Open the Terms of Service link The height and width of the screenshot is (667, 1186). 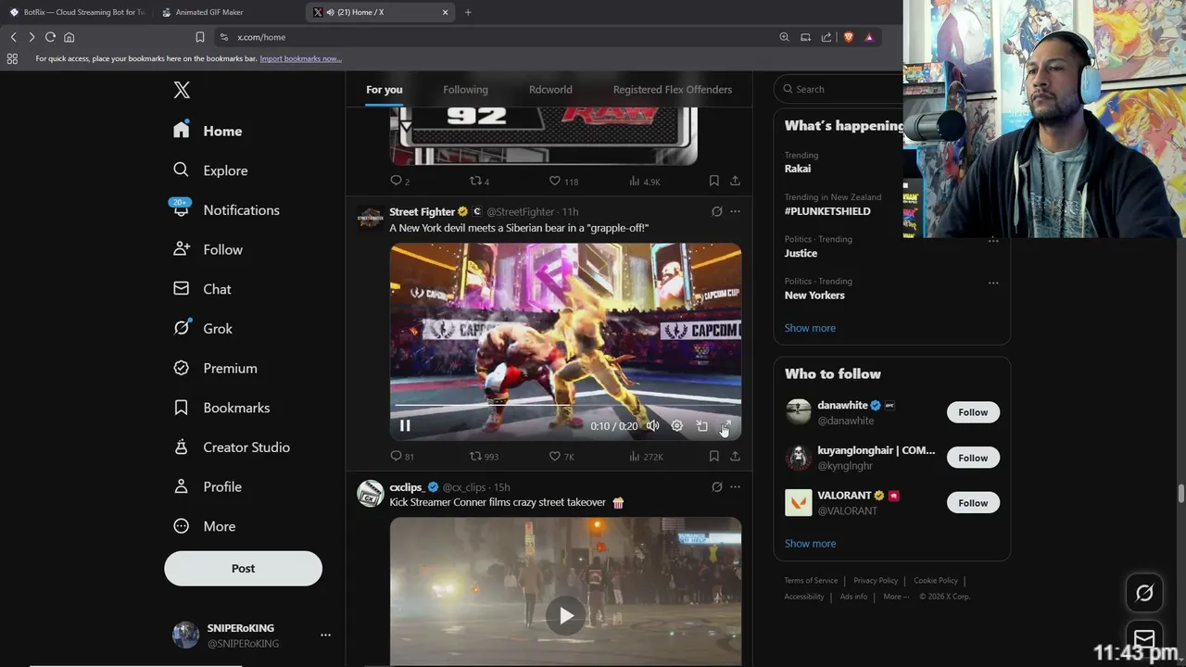coord(811,581)
